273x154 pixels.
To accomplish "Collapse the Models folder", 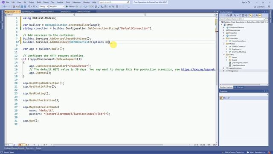I will coord(224,44).
